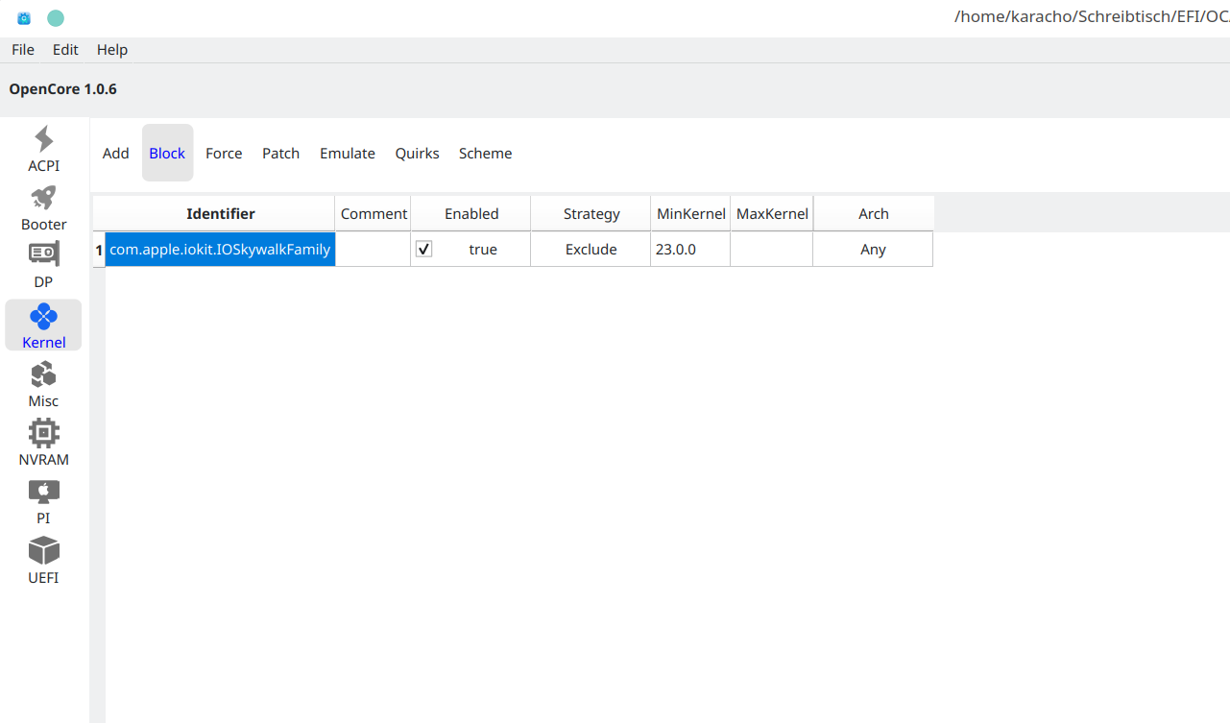Click the Any arch cell

873,250
